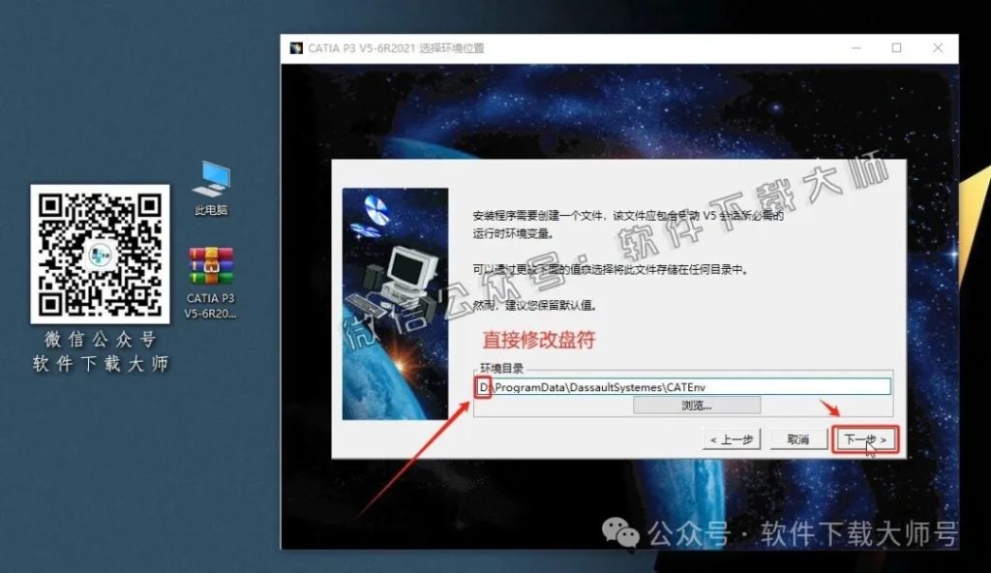Image resolution: width=991 pixels, height=573 pixels.
Task: Select the circled drive letter D in the path
Action: tap(486, 385)
